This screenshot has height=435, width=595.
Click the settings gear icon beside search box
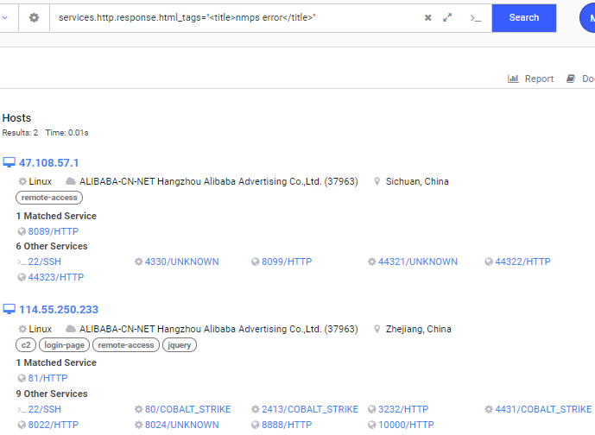[34, 17]
